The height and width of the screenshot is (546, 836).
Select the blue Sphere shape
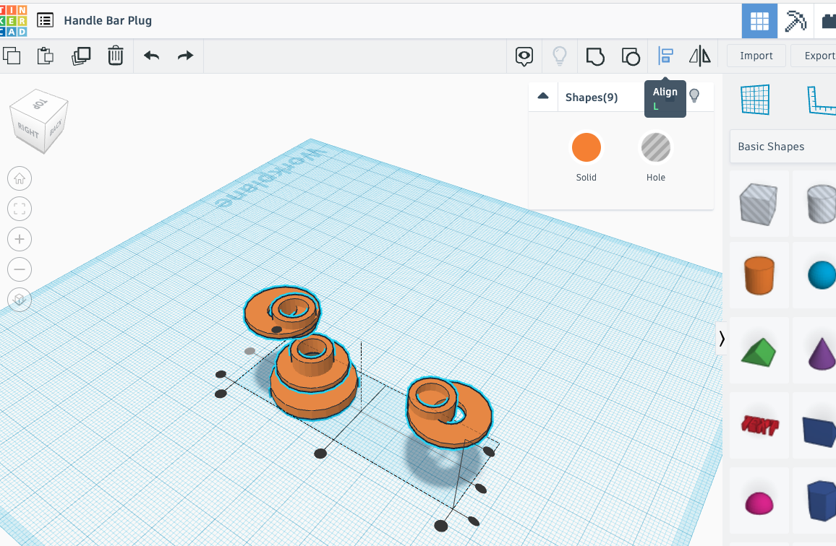click(822, 275)
